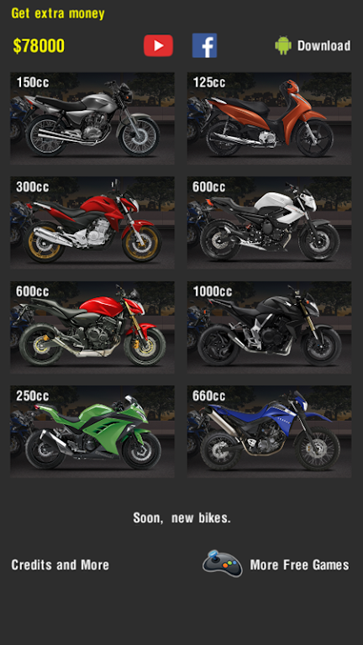This screenshot has width=363, height=645.
Task: Select the silver 150cc motorcycle
Action: tap(92, 118)
